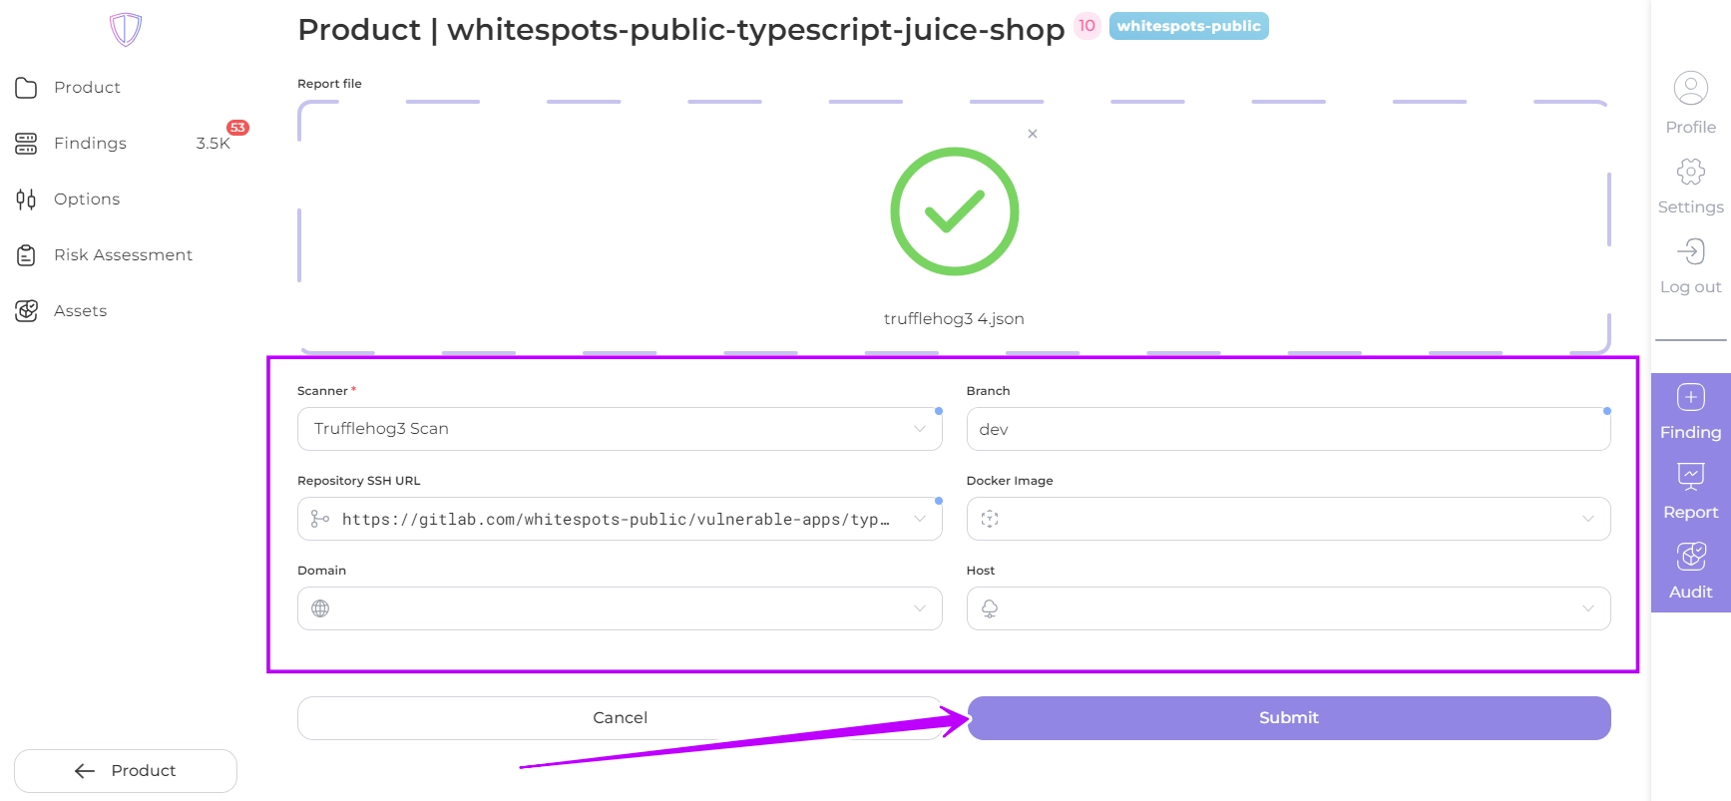Image resolution: width=1731 pixels, height=801 pixels.
Task: Click into the Branch input field
Action: [x=1287, y=429]
